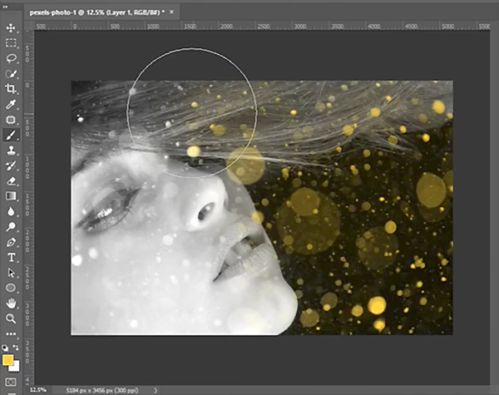Close the pexels-photo-1 document tab
The height and width of the screenshot is (395, 499).
(172, 12)
